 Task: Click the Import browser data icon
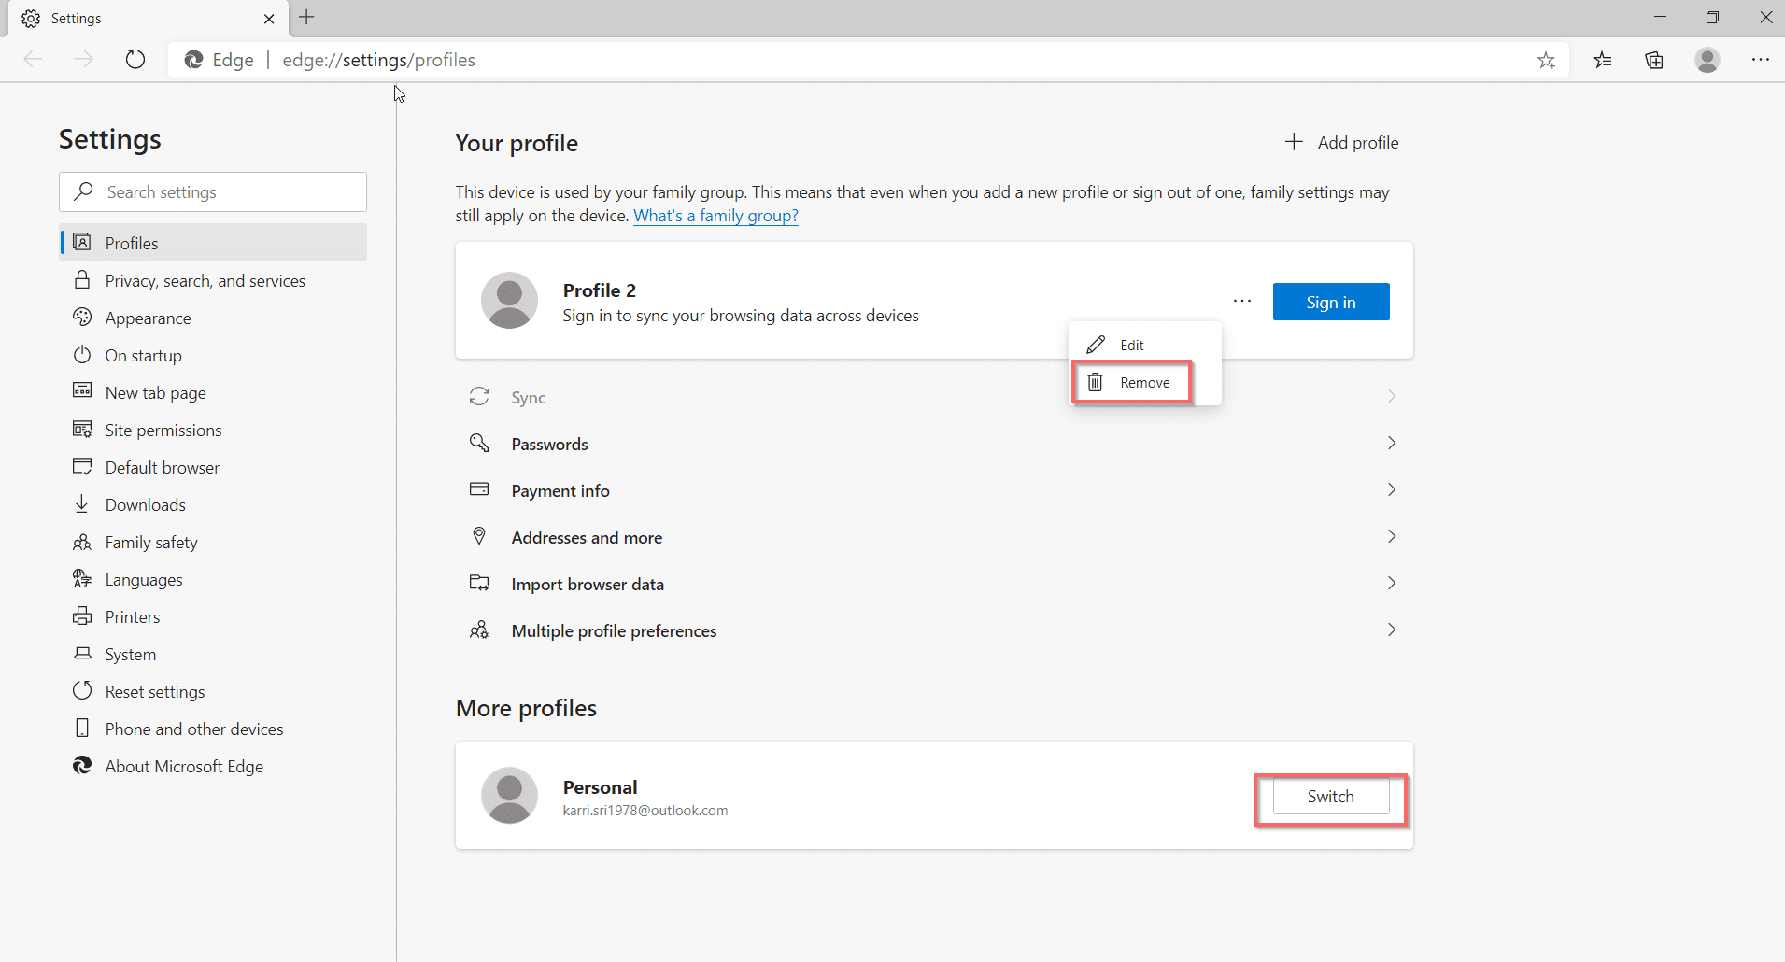pyautogui.click(x=479, y=583)
